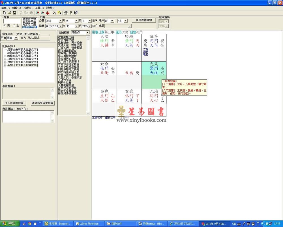Click the Paste toolbar icon
283x227 pixels.
[x=31, y=13]
